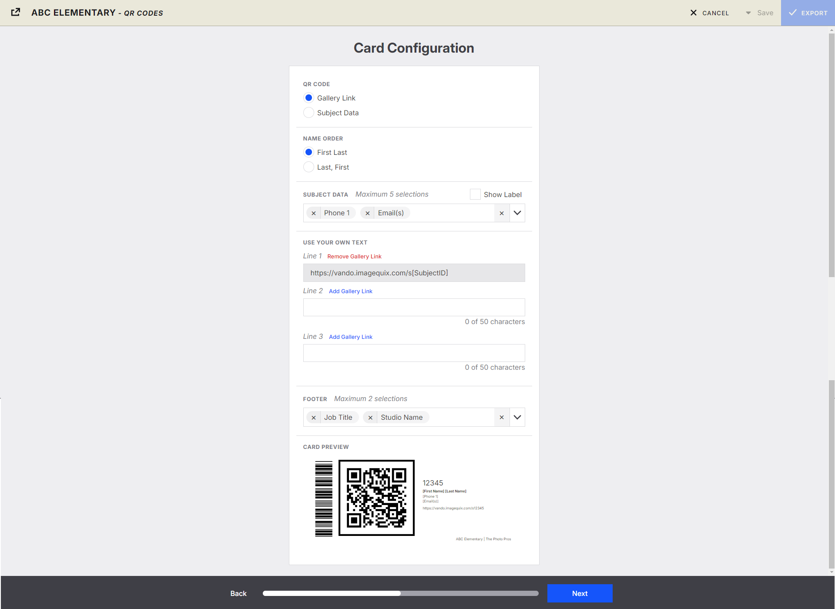Click the Cancel X icon
Image resolution: width=835 pixels, height=609 pixels.
694,13
